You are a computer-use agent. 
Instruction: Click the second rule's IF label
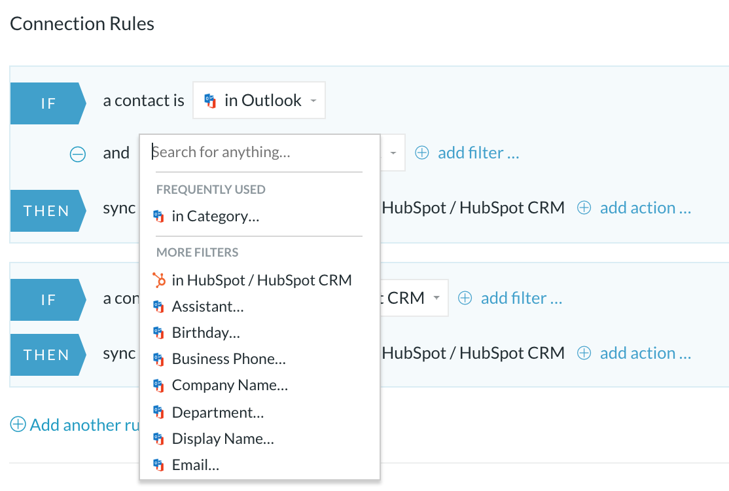pyautogui.click(x=48, y=300)
